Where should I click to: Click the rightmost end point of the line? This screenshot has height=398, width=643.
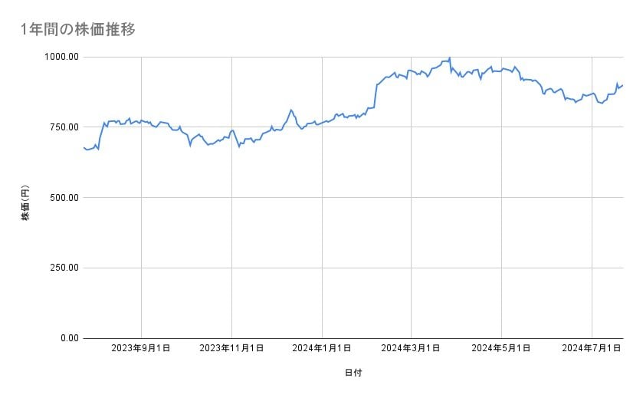[x=622, y=85]
